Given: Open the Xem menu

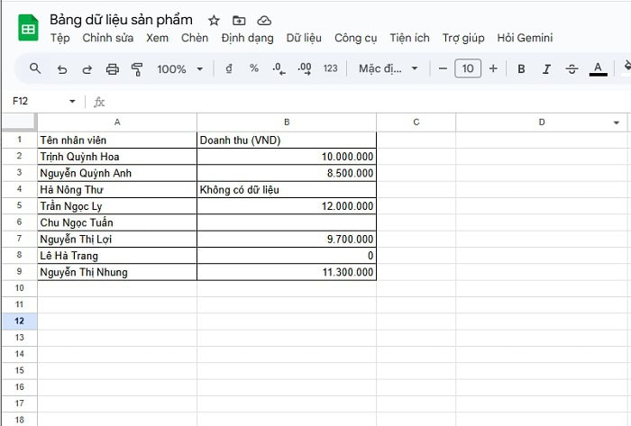Looking at the screenshot, I should coord(157,38).
